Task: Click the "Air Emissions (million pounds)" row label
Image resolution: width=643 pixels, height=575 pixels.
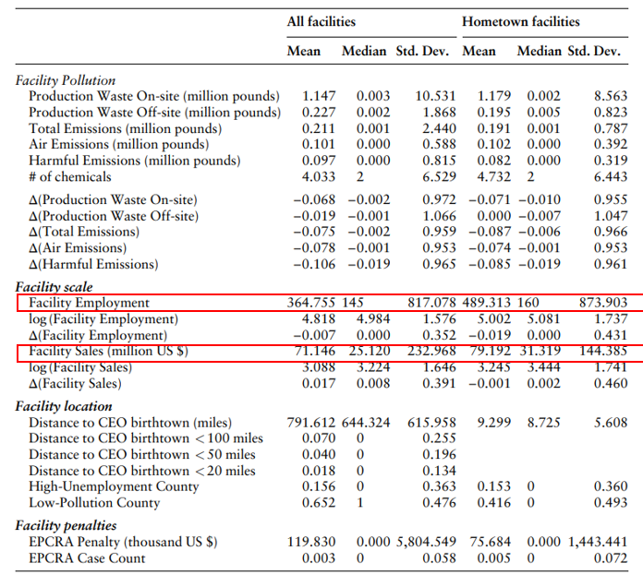Action: pos(118,144)
